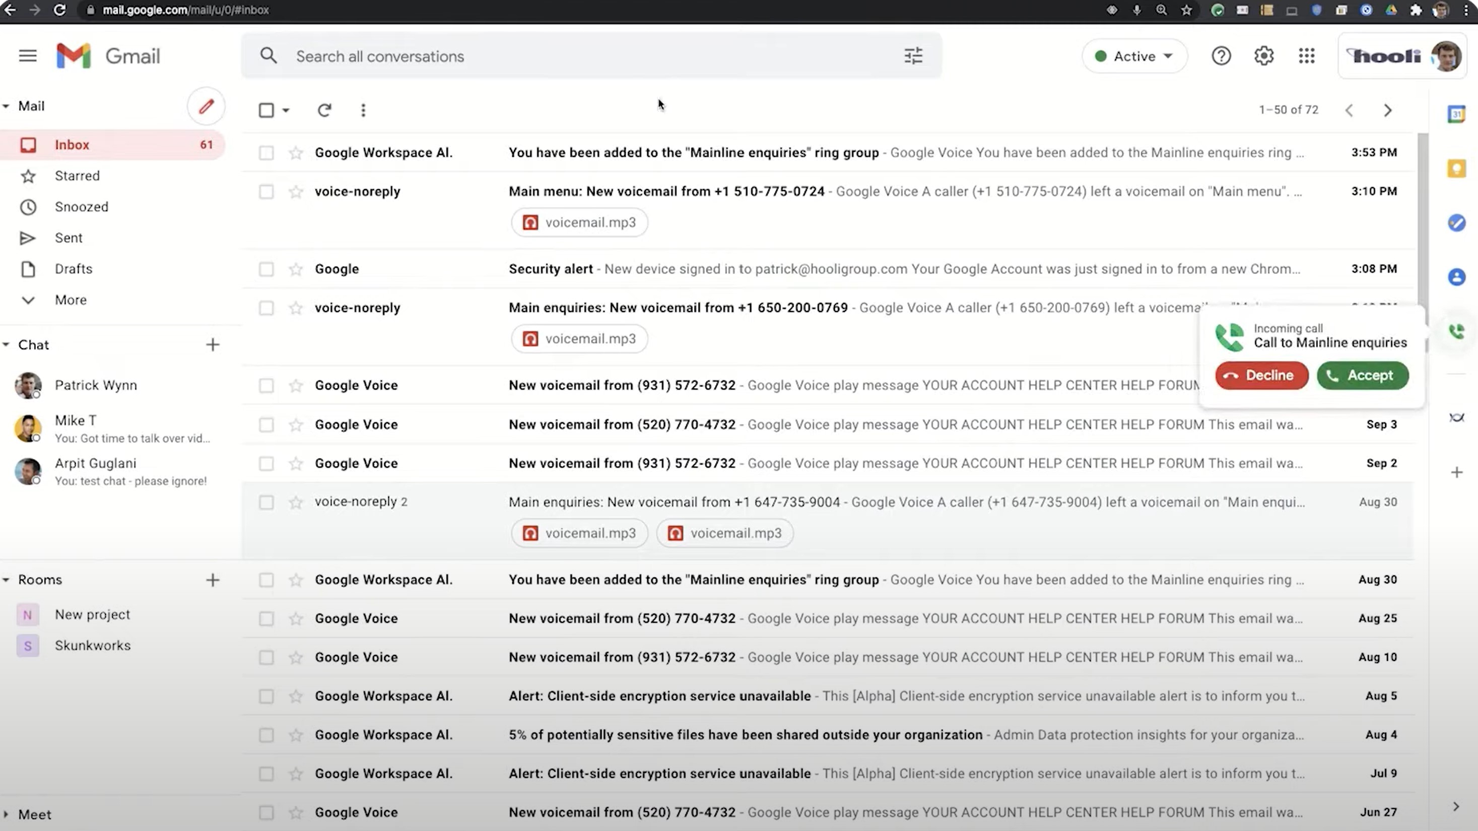Screen dimensions: 1478x831
Task: Open the browser extensions puzzle icon
Action: point(1416,10)
